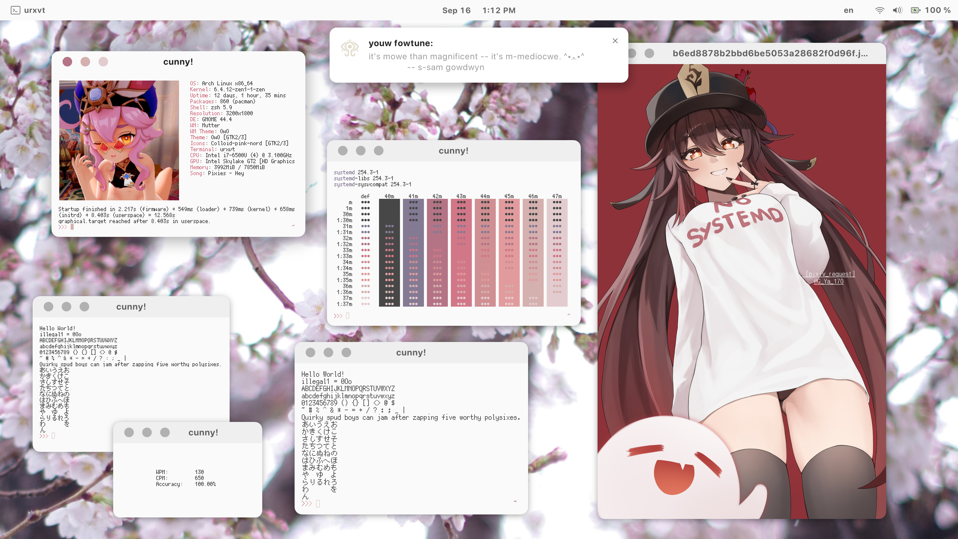
Task: Click the image viewer title 'b6ed8878b2bbd6be...'
Action: coord(770,53)
